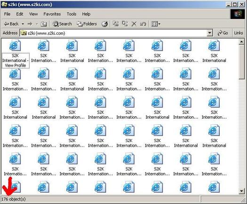Minimize the s2ki window
Viewport: 247px width, 204px height.
pyautogui.click(x=229, y=5)
